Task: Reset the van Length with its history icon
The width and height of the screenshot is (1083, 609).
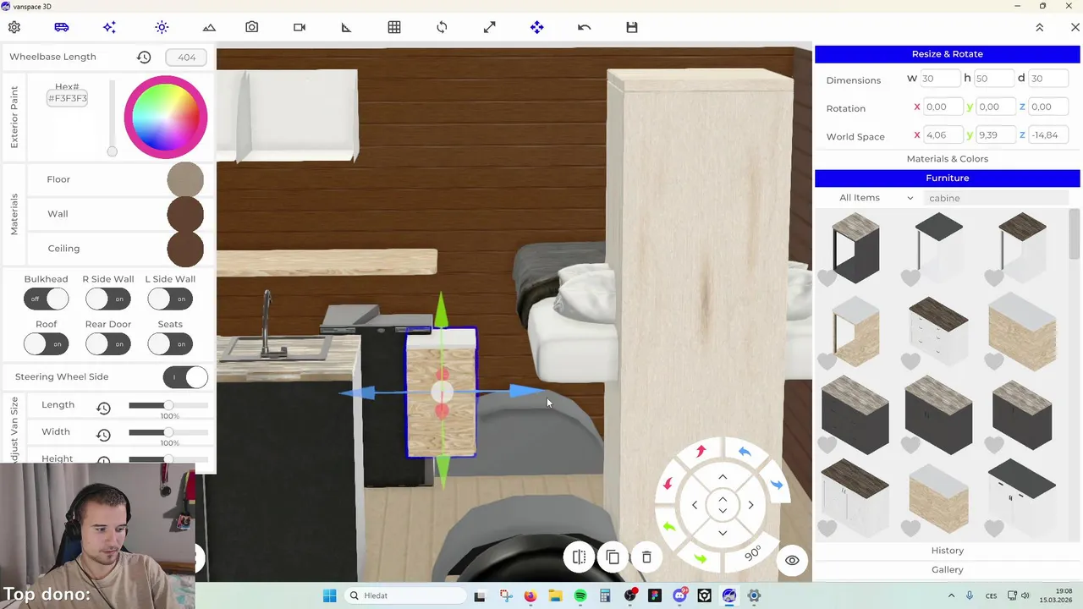Action: click(103, 408)
